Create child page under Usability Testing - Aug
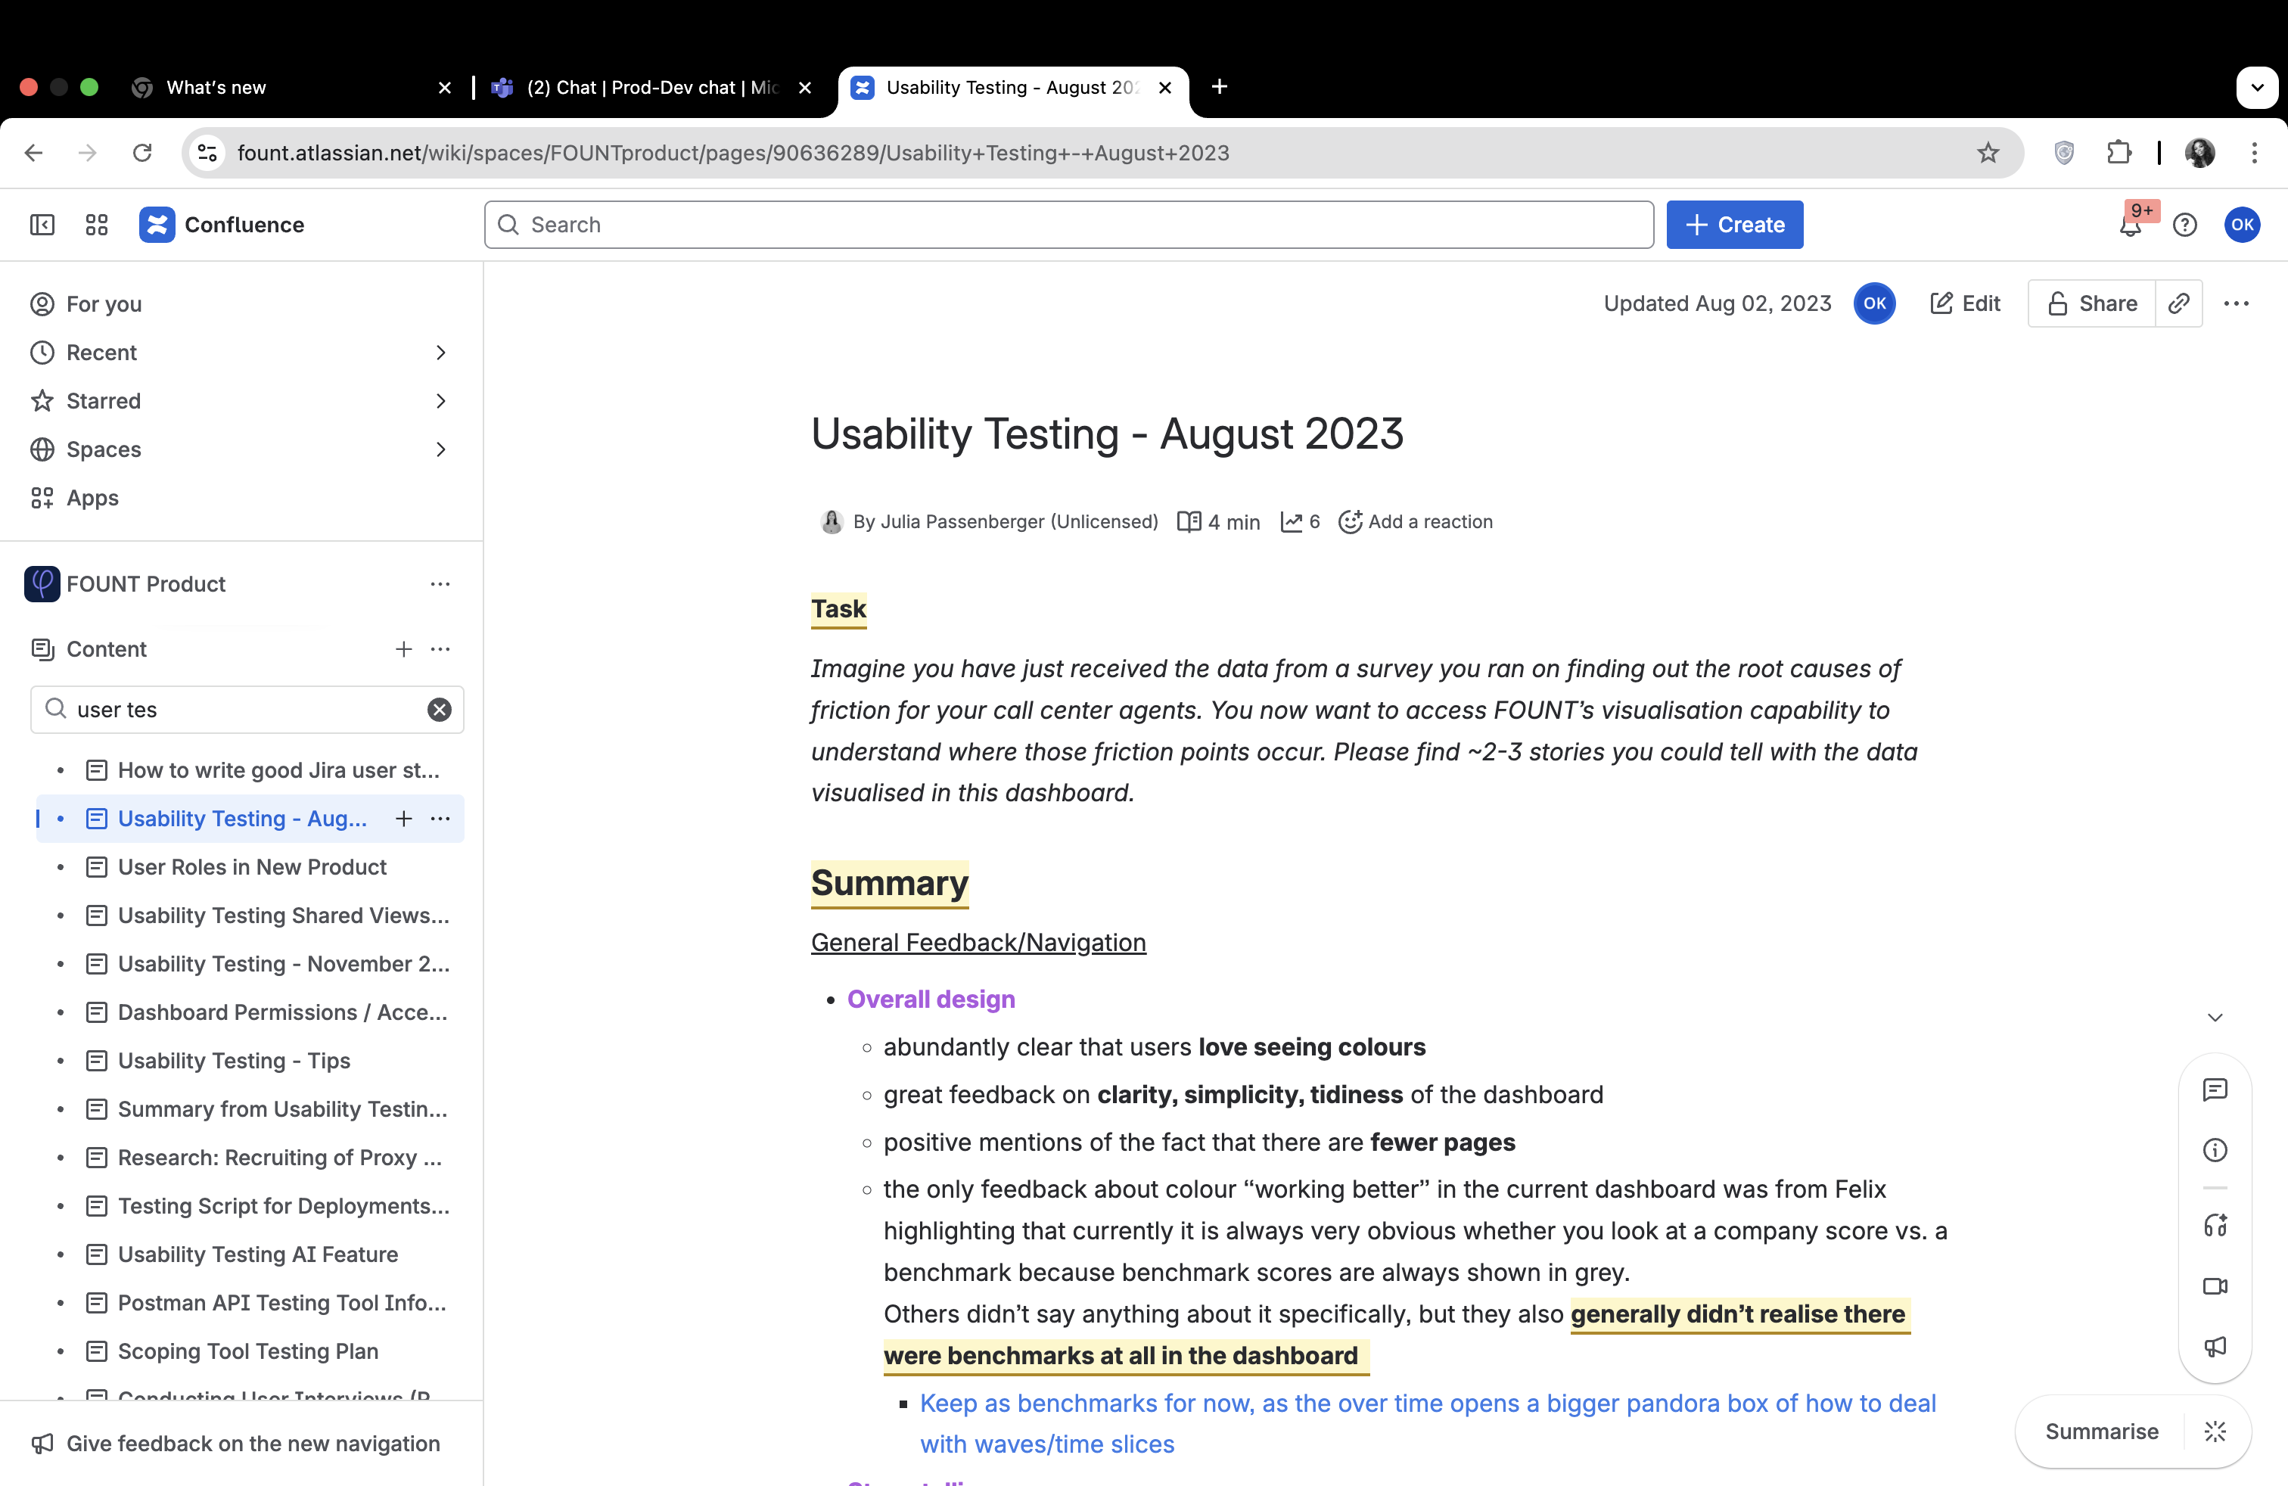The width and height of the screenshot is (2288, 1486). point(404,819)
